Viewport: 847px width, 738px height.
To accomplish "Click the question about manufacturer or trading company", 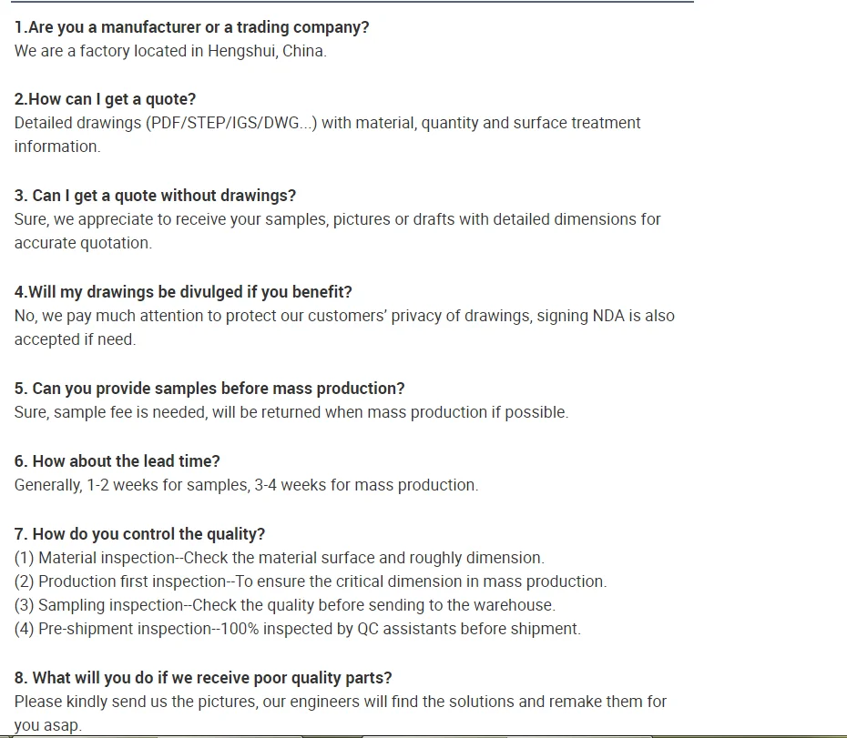I will pos(192,27).
